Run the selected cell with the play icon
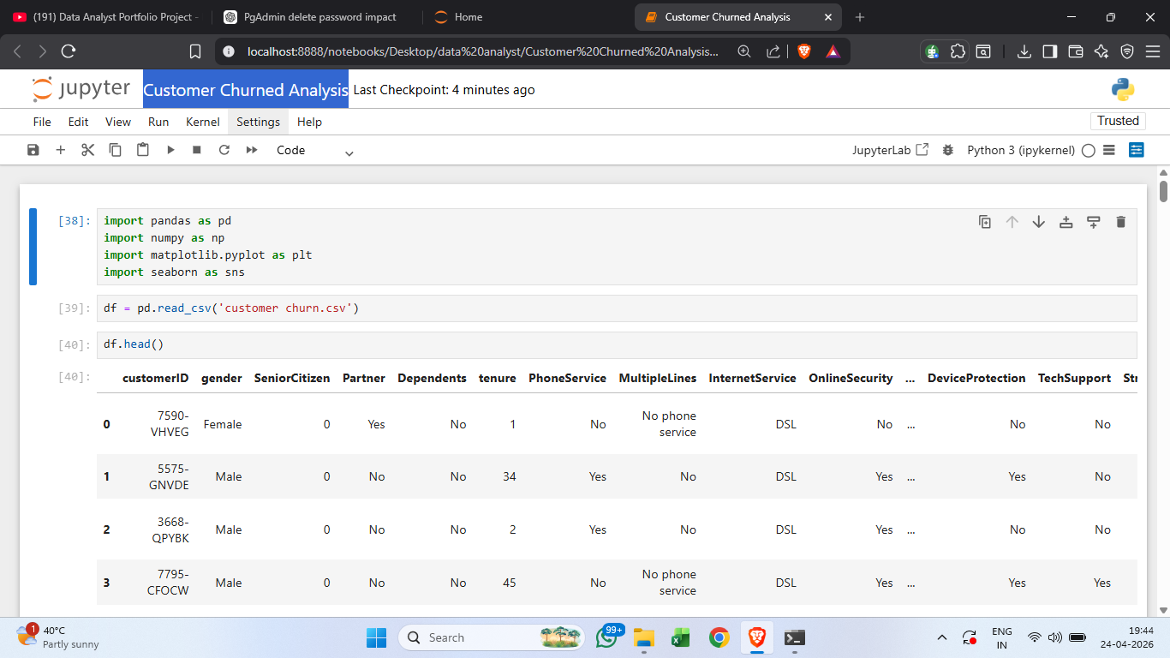This screenshot has height=658, width=1170. pos(170,150)
